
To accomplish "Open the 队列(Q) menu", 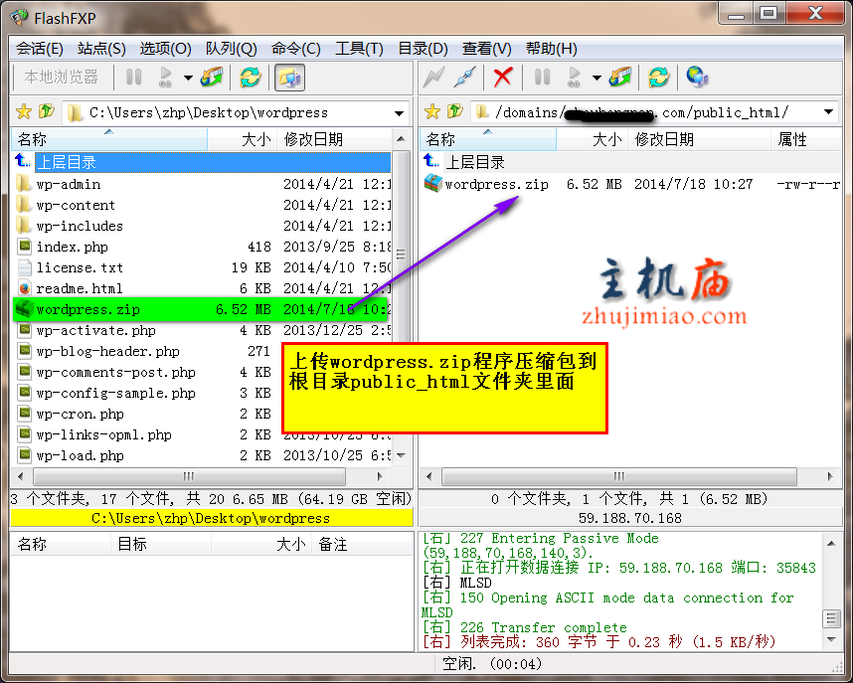I will 232,49.
